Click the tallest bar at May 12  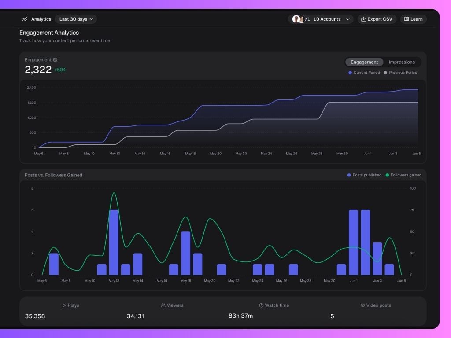coord(114,242)
